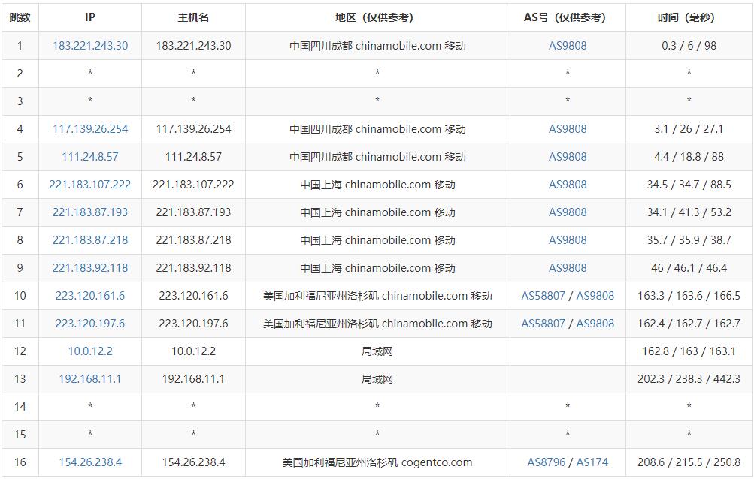Select hostname cell 154.26.238.4
This screenshot has width=754, height=479.
tap(193, 462)
